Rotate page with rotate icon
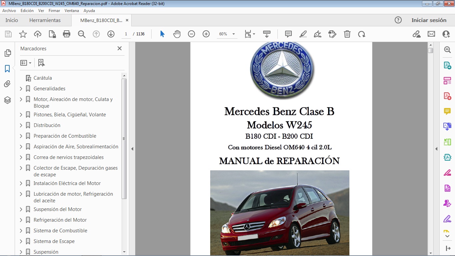The width and height of the screenshot is (455, 256). coord(362,34)
